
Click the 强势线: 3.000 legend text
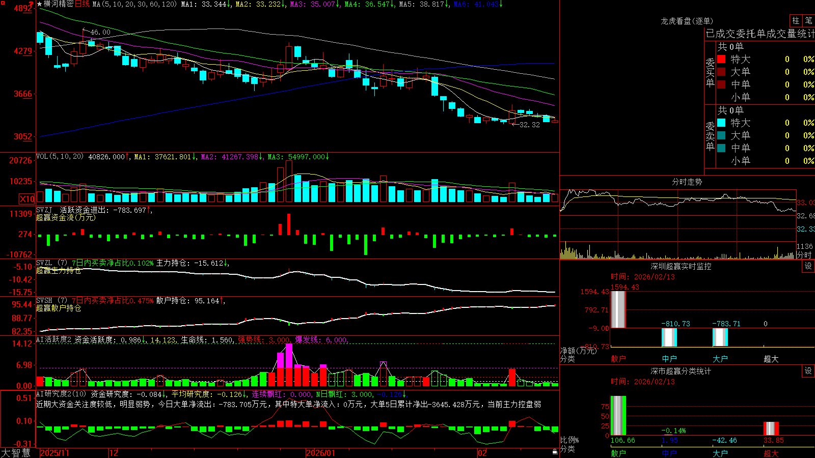tap(264, 340)
